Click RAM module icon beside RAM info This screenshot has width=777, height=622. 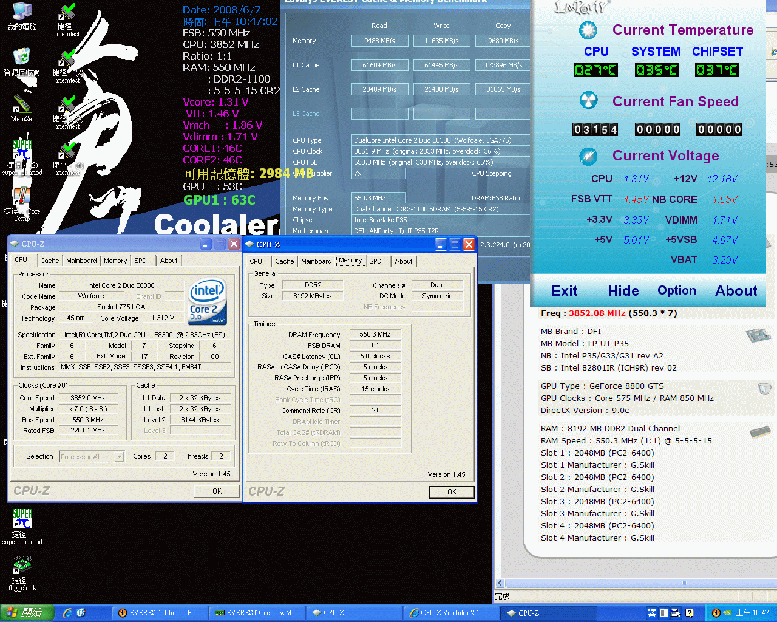click(x=760, y=432)
